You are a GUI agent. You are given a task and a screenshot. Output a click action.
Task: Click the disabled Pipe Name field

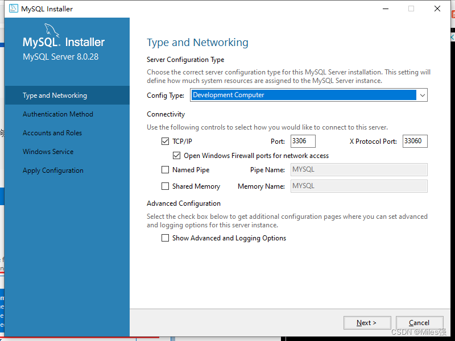pos(359,169)
